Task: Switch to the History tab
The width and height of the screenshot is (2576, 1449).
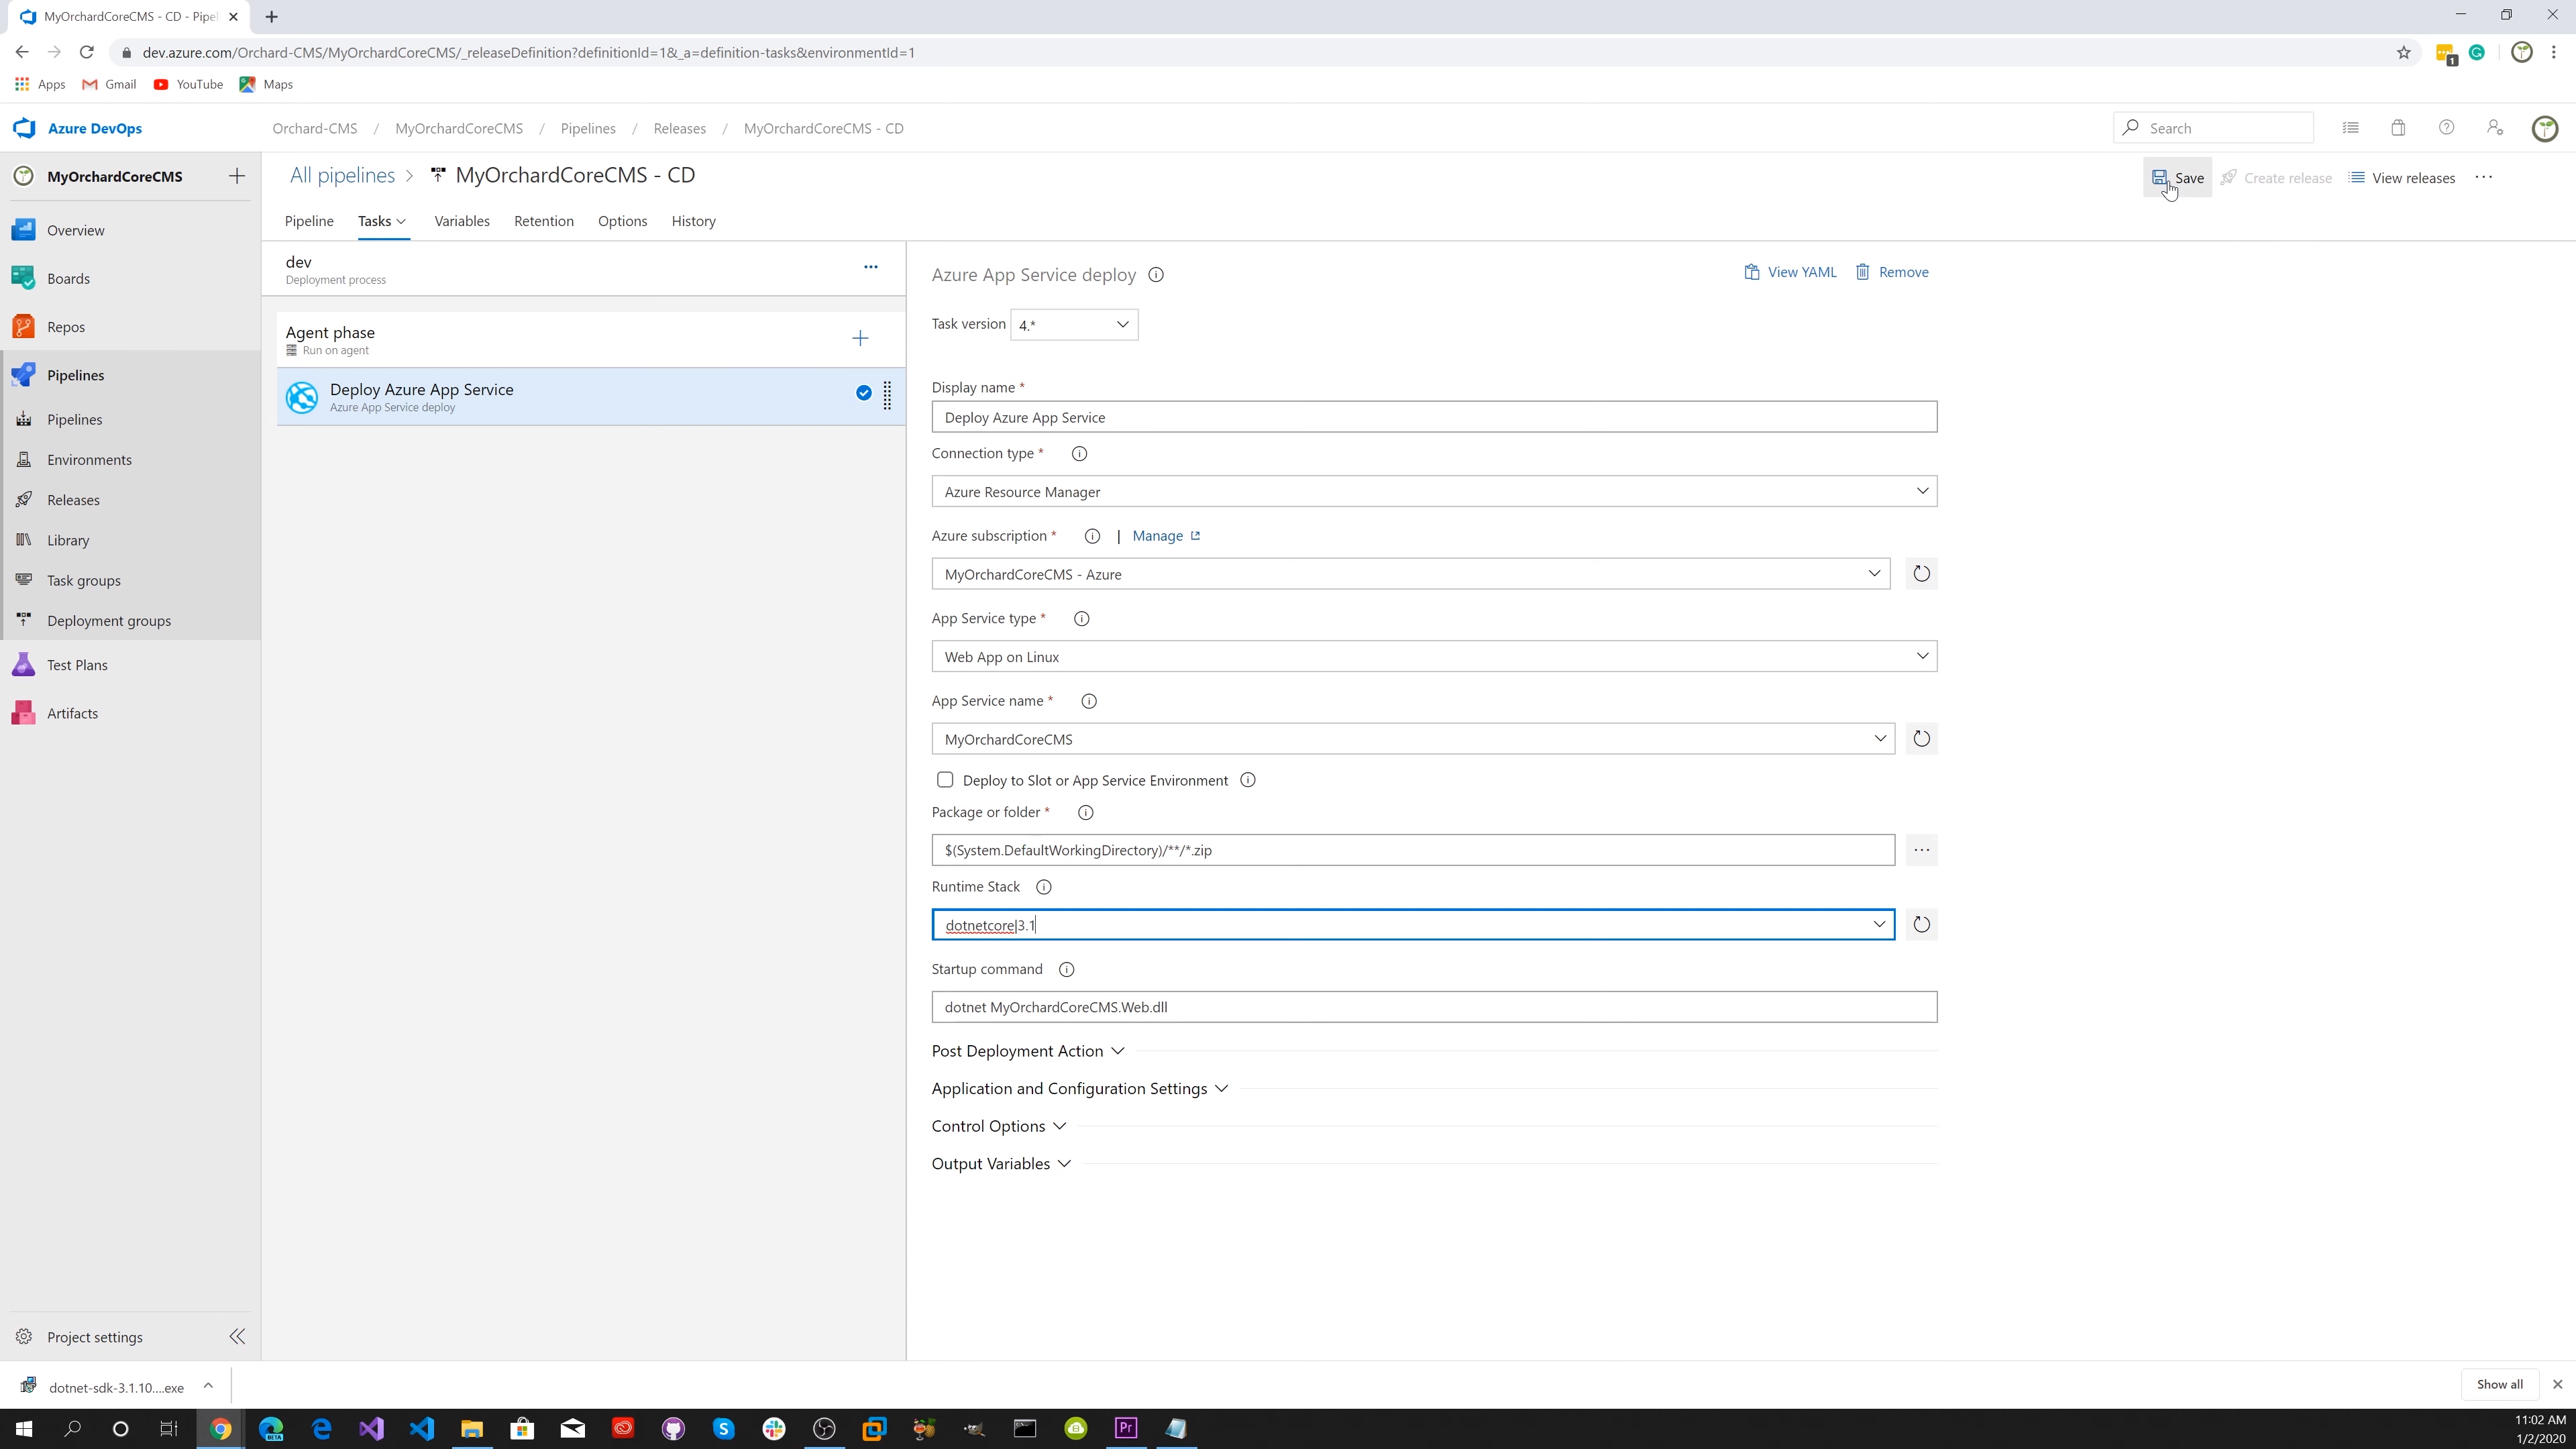Action: point(693,221)
